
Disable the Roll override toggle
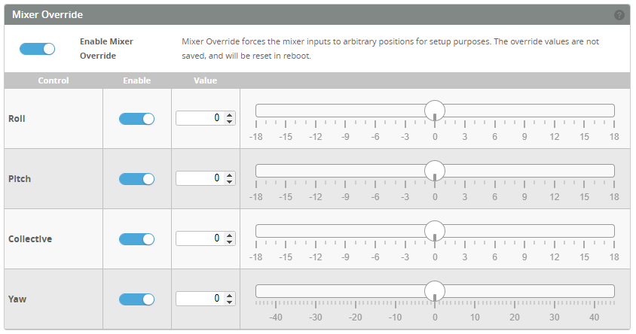[136, 119]
